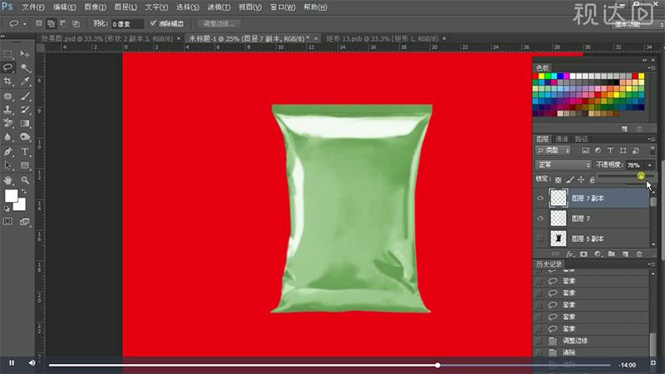Select the Horizontal Type tool

pos(25,152)
